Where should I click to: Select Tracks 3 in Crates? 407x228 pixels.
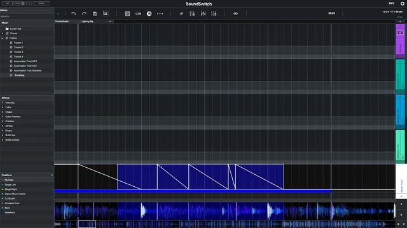point(18,52)
